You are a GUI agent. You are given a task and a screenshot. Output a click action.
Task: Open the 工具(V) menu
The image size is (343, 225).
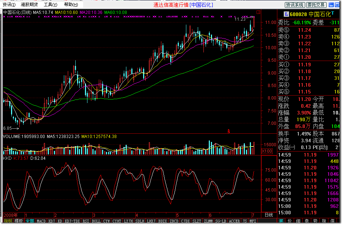(x=51, y=5)
